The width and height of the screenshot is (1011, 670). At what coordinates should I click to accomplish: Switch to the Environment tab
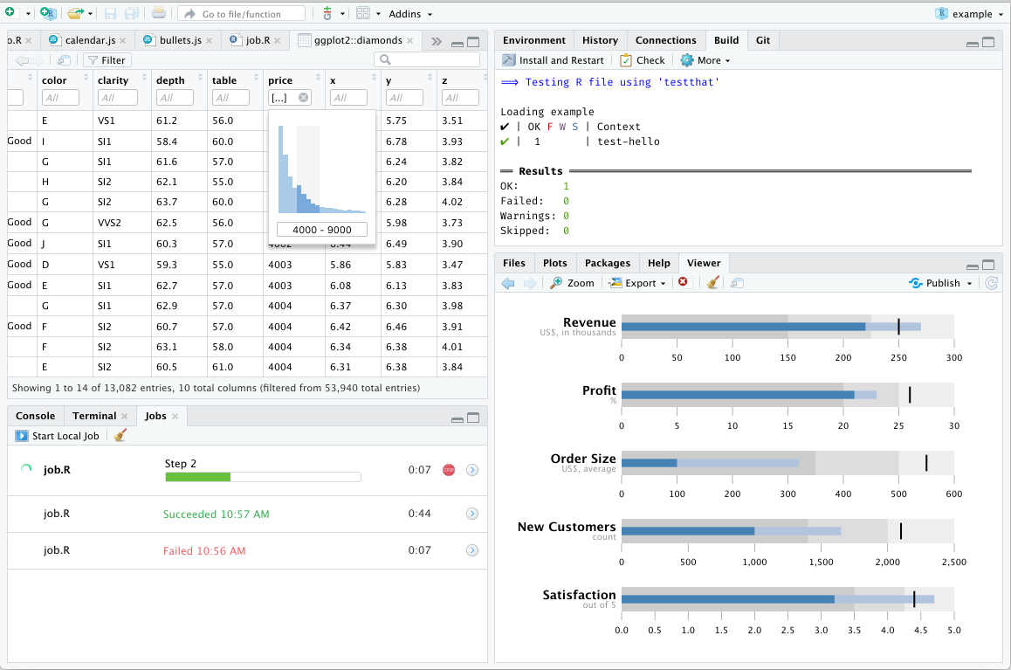[533, 40]
